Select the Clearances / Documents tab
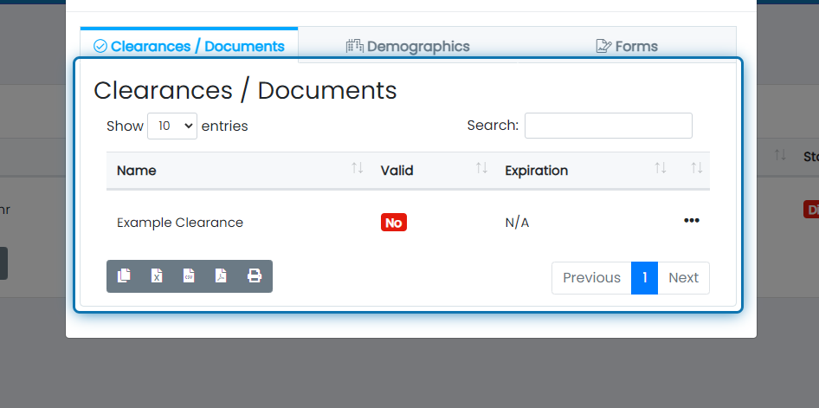The image size is (819, 408). 189,47
